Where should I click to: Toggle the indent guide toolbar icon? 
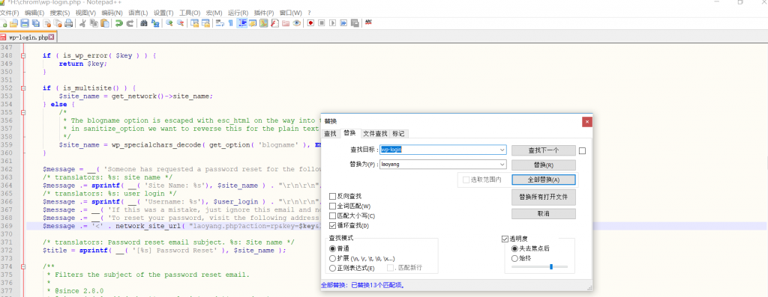[x=242, y=23]
